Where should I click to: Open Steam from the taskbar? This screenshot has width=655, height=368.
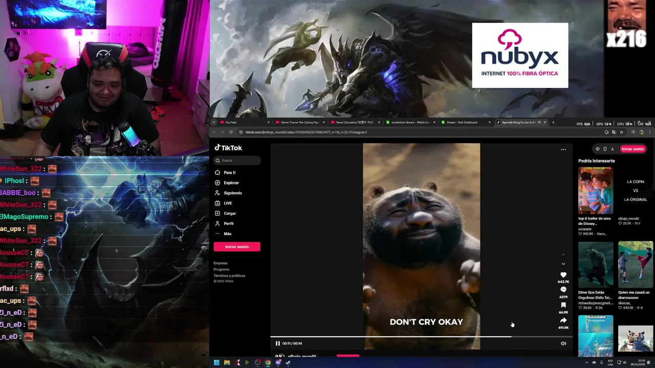288,363
